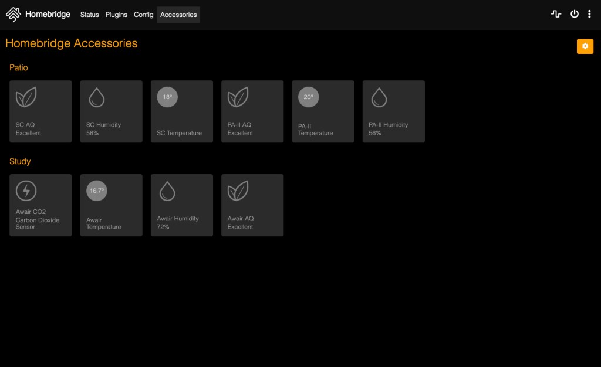
Task: Click the orange accessories settings gear button
Action: tap(585, 46)
